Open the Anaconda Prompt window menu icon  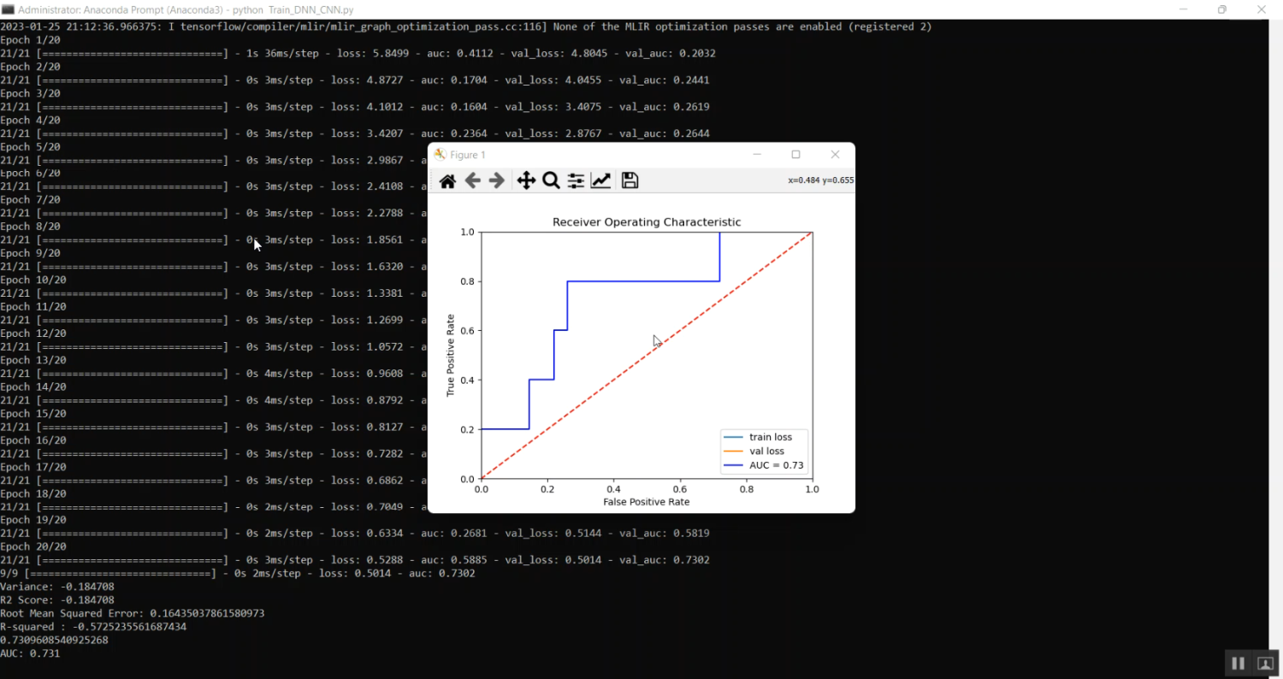click(9, 9)
